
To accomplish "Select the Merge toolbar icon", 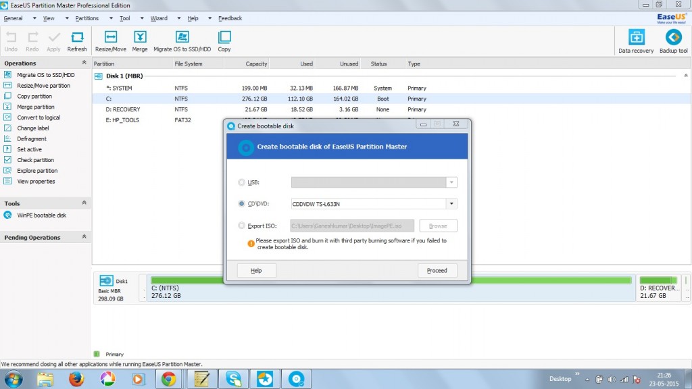I will pos(140,41).
